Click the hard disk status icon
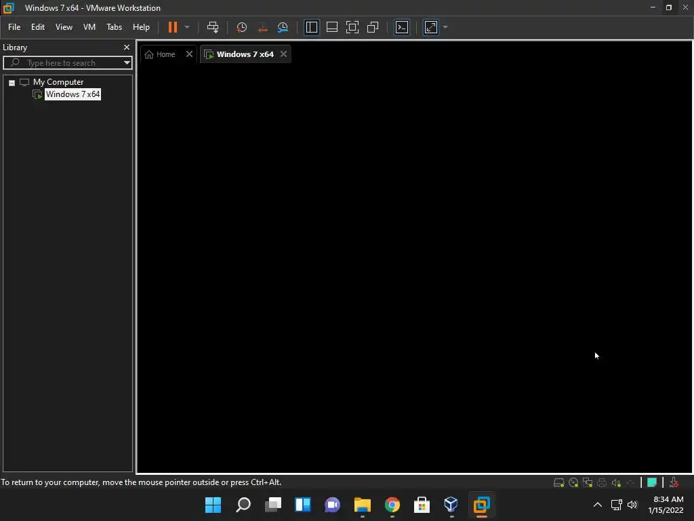Screen dimensions: 694x521 tap(559, 483)
